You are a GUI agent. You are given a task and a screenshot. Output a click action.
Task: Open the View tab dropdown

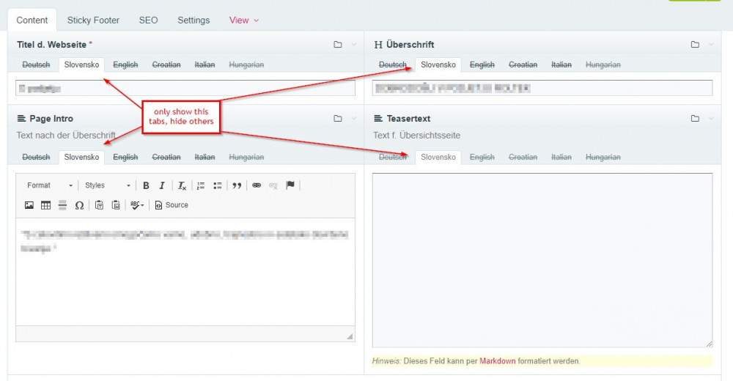[x=244, y=21]
